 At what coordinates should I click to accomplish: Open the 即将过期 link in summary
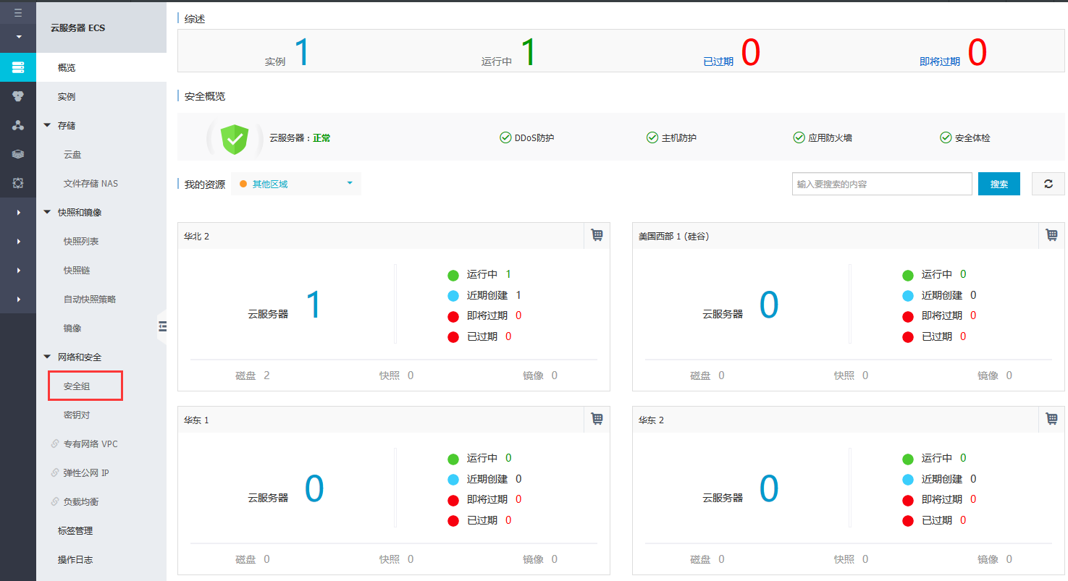click(940, 62)
